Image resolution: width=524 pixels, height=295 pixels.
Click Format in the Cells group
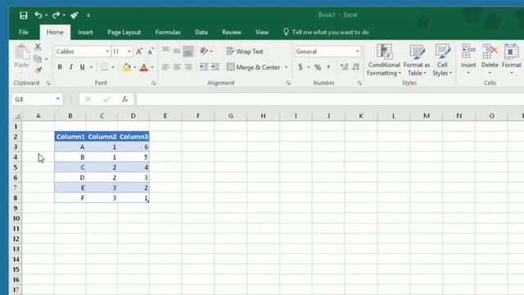511,60
